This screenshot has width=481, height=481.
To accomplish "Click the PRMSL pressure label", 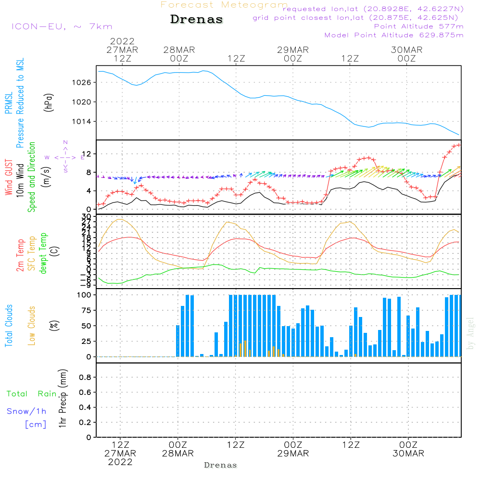I will [x=9, y=103].
